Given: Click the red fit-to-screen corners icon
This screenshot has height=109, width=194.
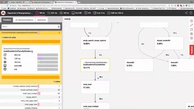Looking at the screenshot, I should (x=191, y=29).
